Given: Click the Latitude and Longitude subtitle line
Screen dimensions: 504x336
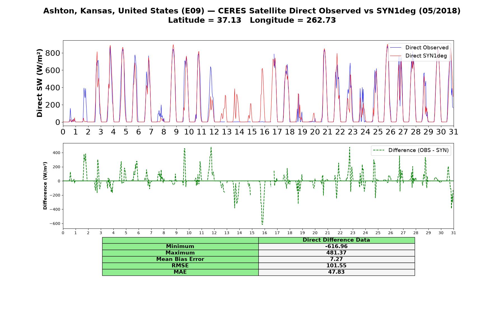Looking at the screenshot, I should [x=252, y=20].
